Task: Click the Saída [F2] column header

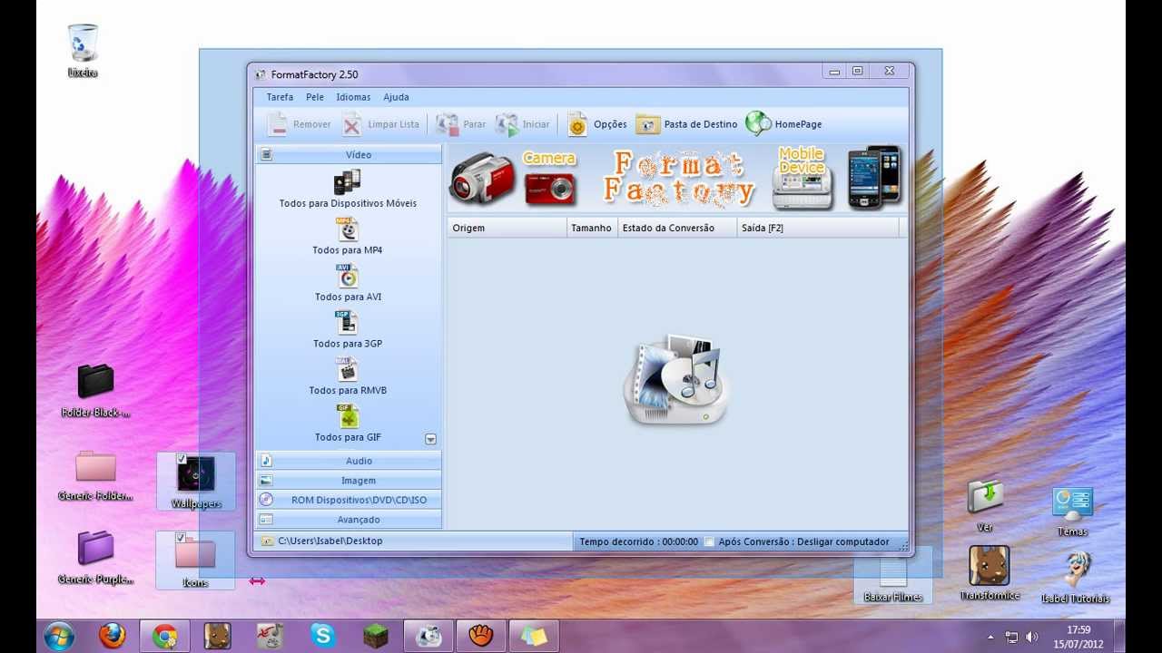Action: 817,228
